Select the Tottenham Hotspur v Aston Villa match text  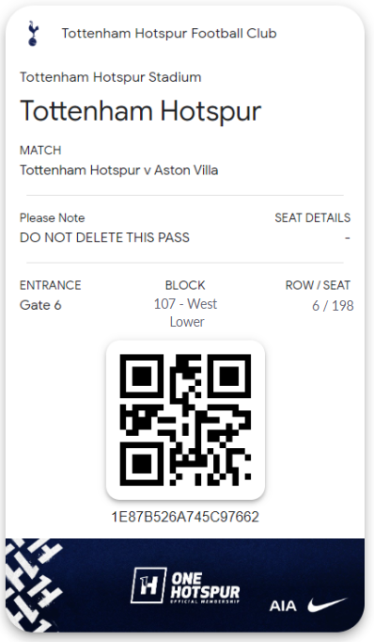(x=119, y=170)
